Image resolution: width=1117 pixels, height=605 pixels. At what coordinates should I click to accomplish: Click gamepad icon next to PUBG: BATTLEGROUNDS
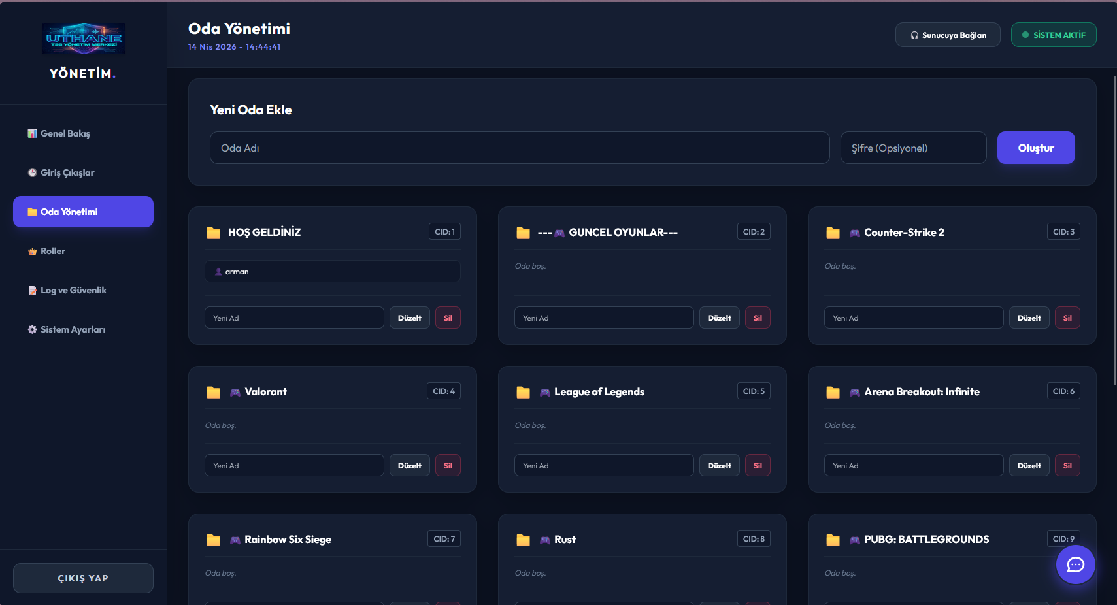855,540
